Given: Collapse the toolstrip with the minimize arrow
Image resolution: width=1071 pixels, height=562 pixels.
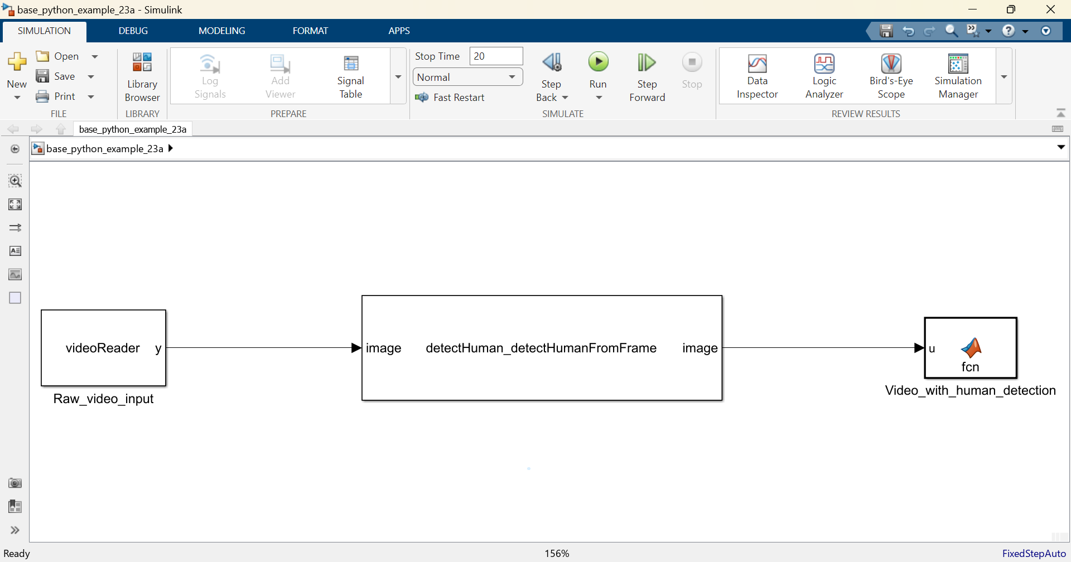Looking at the screenshot, I should point(1061,113).
